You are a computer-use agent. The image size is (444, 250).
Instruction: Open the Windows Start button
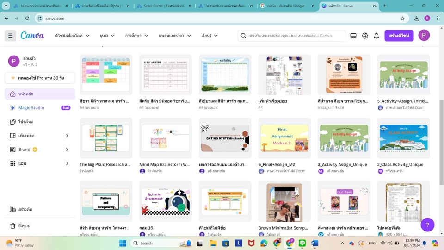(x=123, y=243)
